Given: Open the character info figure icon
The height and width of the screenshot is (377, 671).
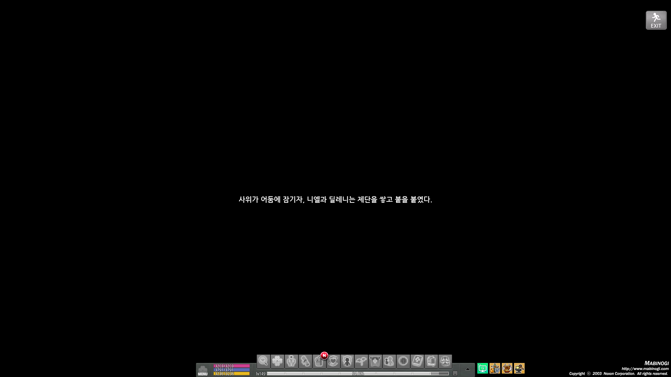Looking at the screenshot, I should pyautogui.click(x=291, y=361).
